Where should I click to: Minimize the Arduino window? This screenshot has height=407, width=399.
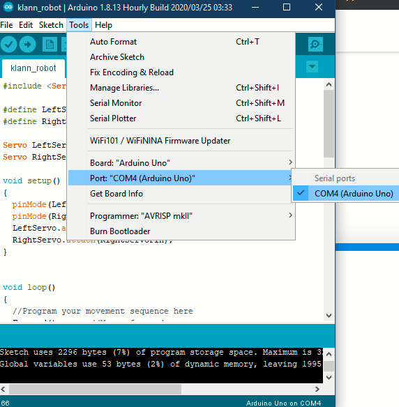tap(255, 7)
